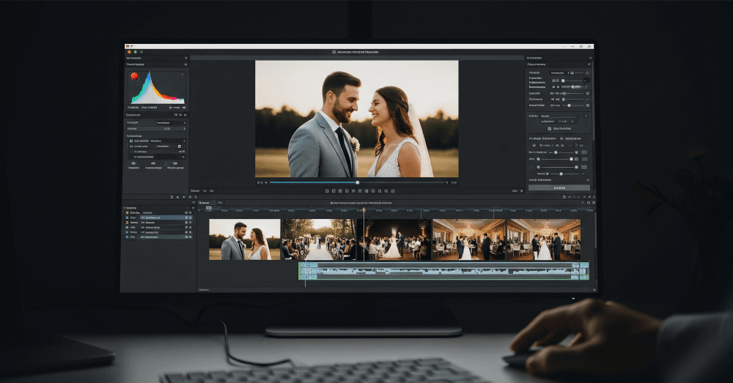This screenshot has width=733, height=383.
Task: Click the handle on the preview scrubber bar
Action: click(x=357, y=182)
